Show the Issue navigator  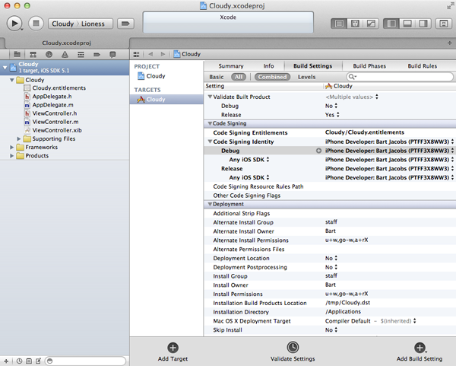pyautogui.click(x=65, y=54)
